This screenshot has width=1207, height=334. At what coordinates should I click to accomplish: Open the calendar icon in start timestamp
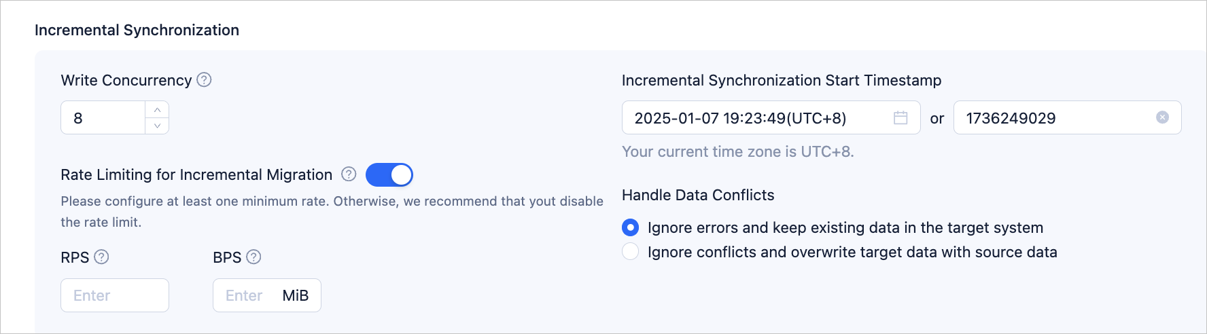click(x=900, y=118)
